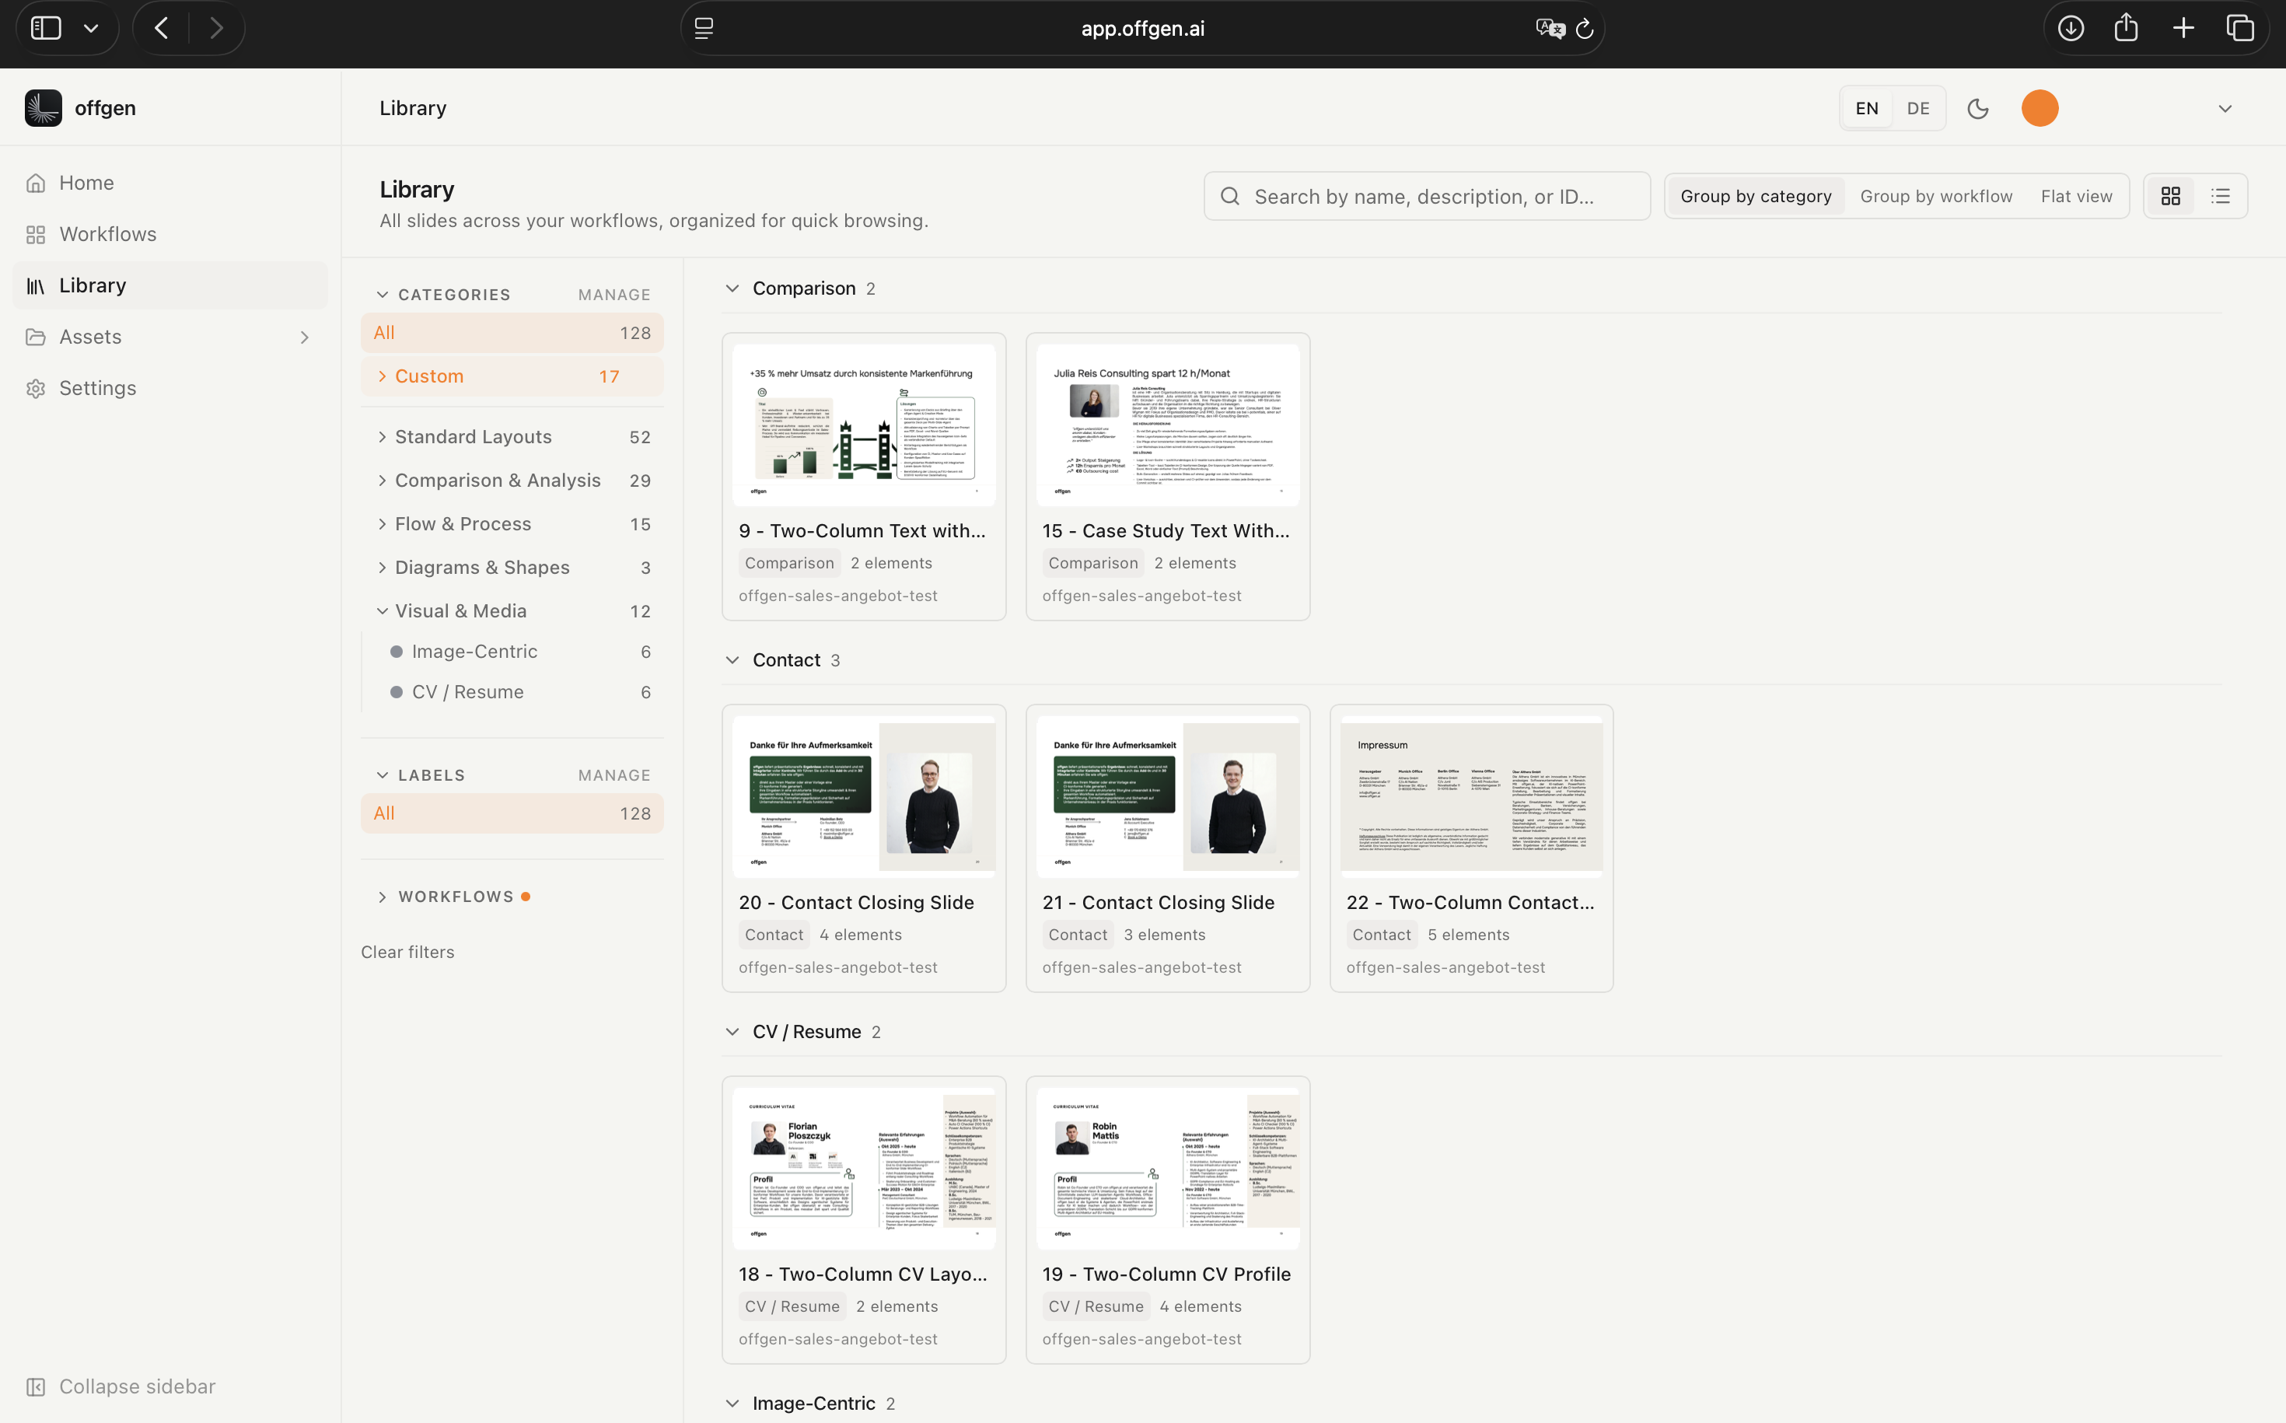Click the browser forward arrow
2286x1423 pixels.
216,28
